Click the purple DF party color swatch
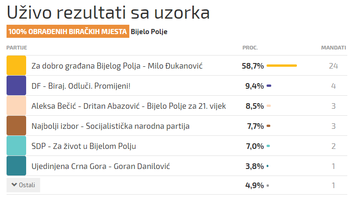Image resolution: width=352 pixels, height=204 pixels. coord(16,85)
